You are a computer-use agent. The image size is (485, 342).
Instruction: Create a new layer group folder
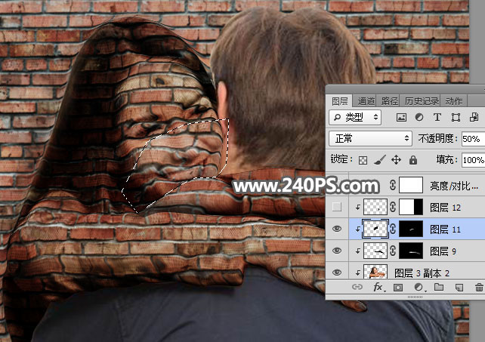(439, 288)
